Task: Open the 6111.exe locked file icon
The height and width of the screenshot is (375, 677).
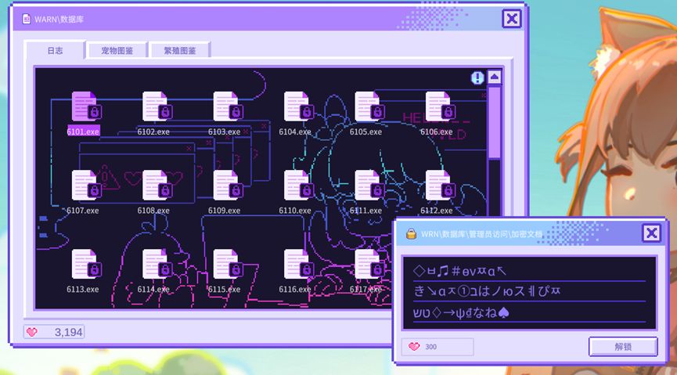Action: [x=369, y=185]
